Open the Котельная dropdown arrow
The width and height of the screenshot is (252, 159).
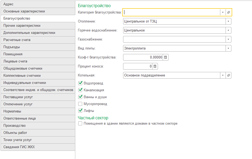[x=223, y=75]
